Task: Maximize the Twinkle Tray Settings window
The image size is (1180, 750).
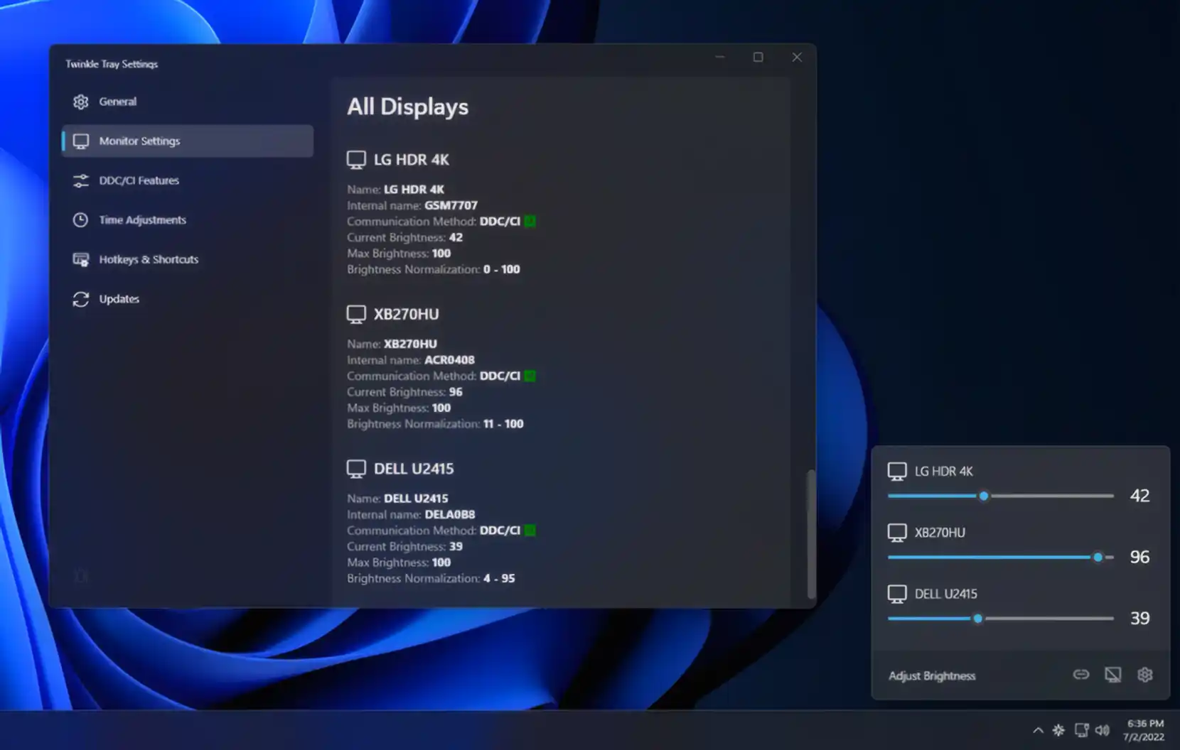Action: click(x=758, y=57)
